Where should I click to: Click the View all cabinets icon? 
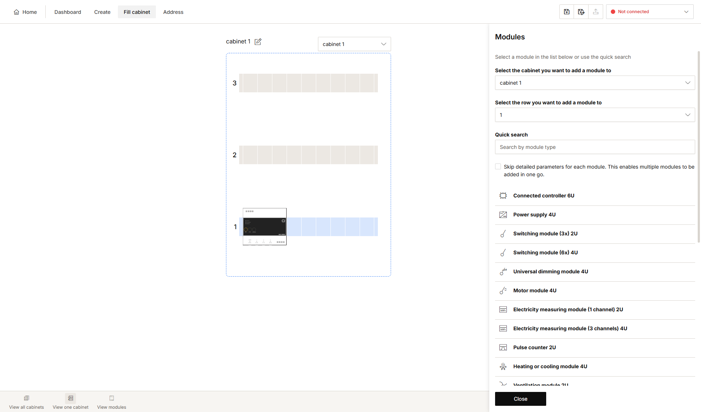pyautogui.click(x=26, y=398)
